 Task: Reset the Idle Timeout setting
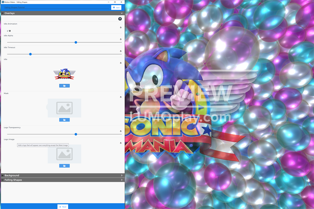(x=121, y=51)
